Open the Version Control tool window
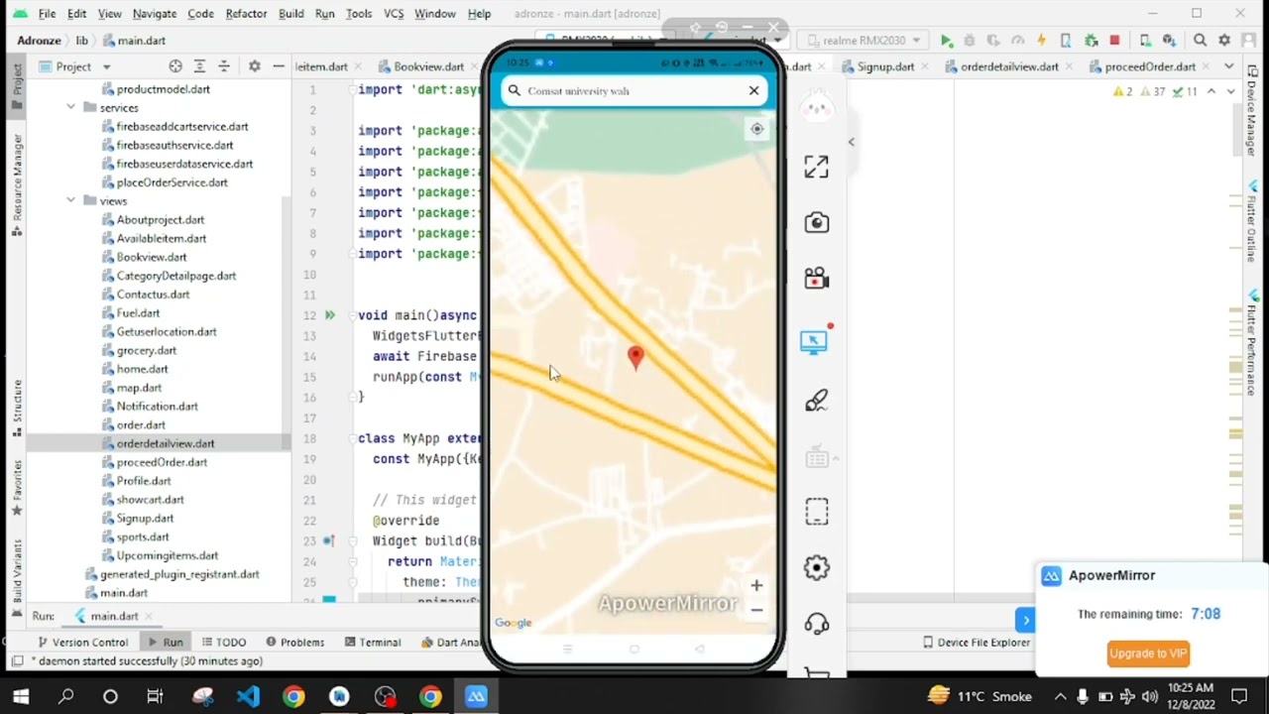This screenshot has width=1269, height=714. (81, 643)
